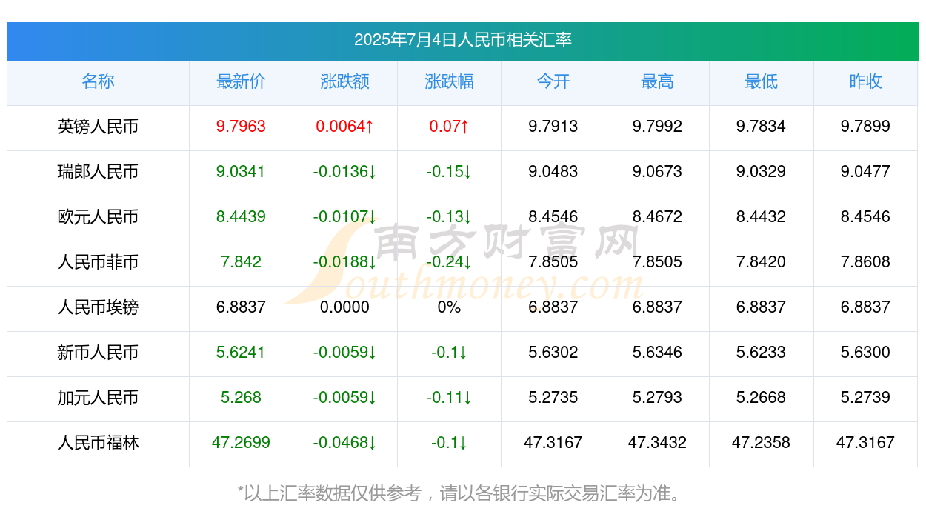Screen dimensions: 926x517
Task: Click the change amount -0.0107↓
Action: click(x=345, y=217)
